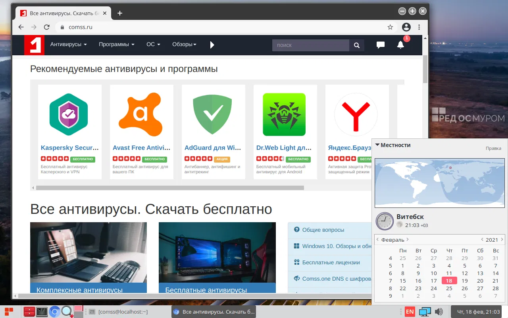Open the Kaspersky Secur... link
The image size is (508, 318).
click(x=70, y=148)
